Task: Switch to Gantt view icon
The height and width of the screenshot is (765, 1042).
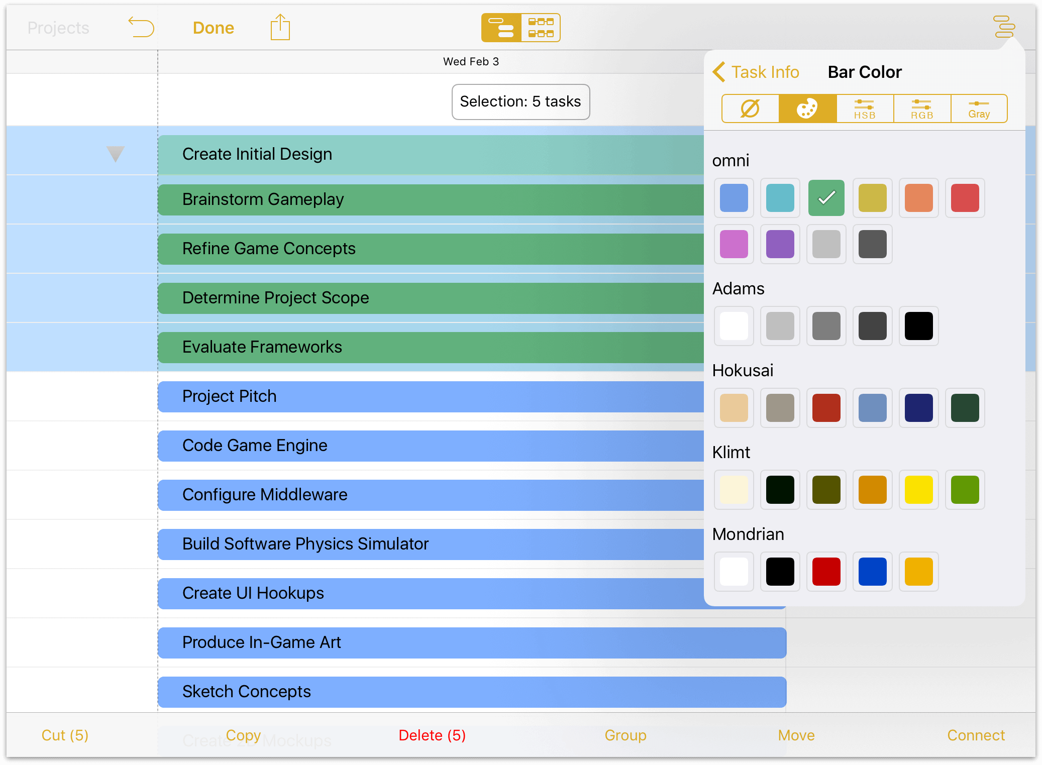Action: tap(501, 28)
